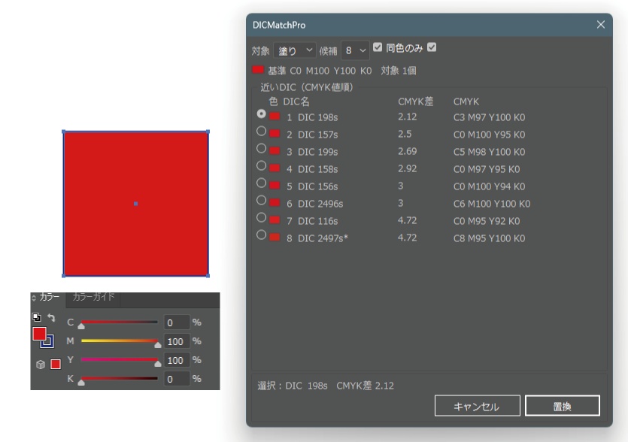The image size is (628, 442).
Task: Click the DIC 158s color swatch
Action: pyautogui.click(x=275, y=168)
